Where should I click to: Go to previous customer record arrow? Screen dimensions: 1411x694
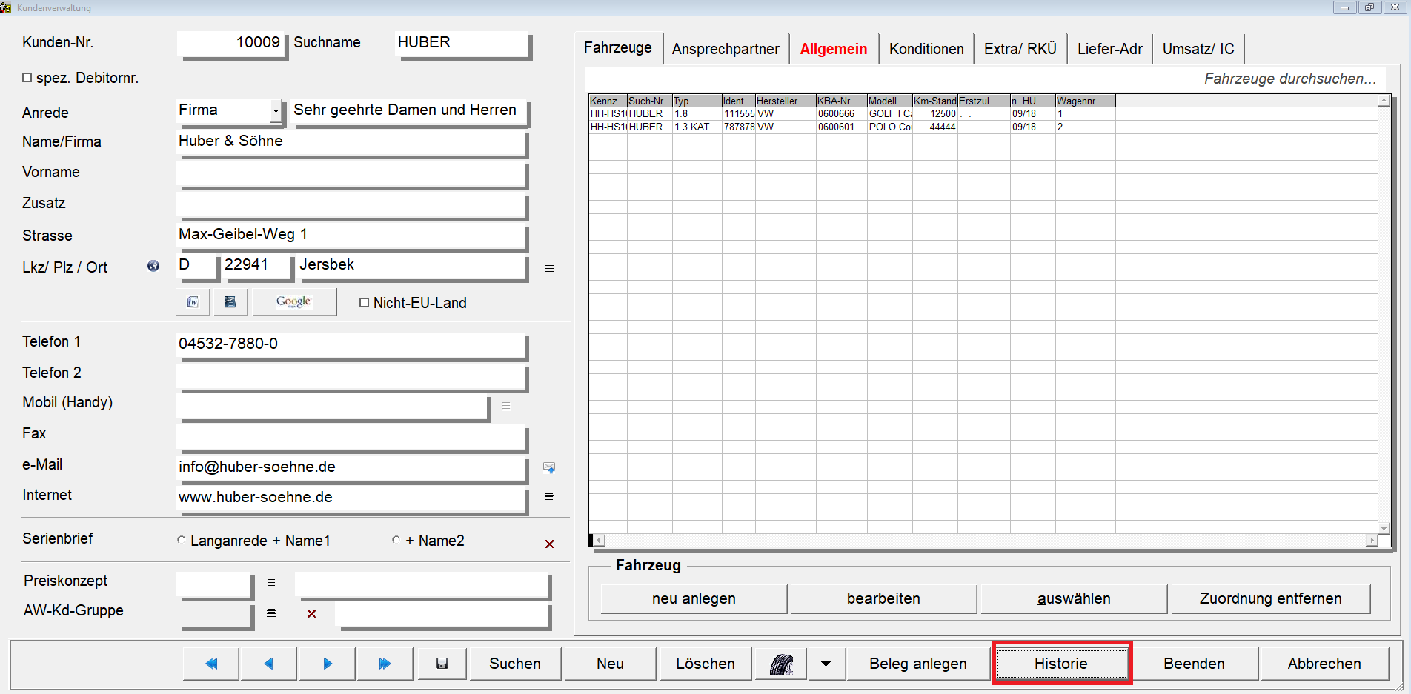[x=269, y=664]
